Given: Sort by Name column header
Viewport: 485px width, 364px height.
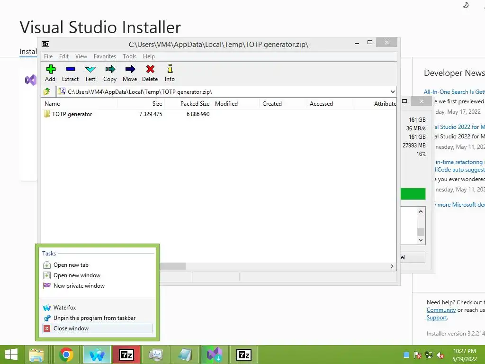Looking at the screenshot, I should click(79, 104).
